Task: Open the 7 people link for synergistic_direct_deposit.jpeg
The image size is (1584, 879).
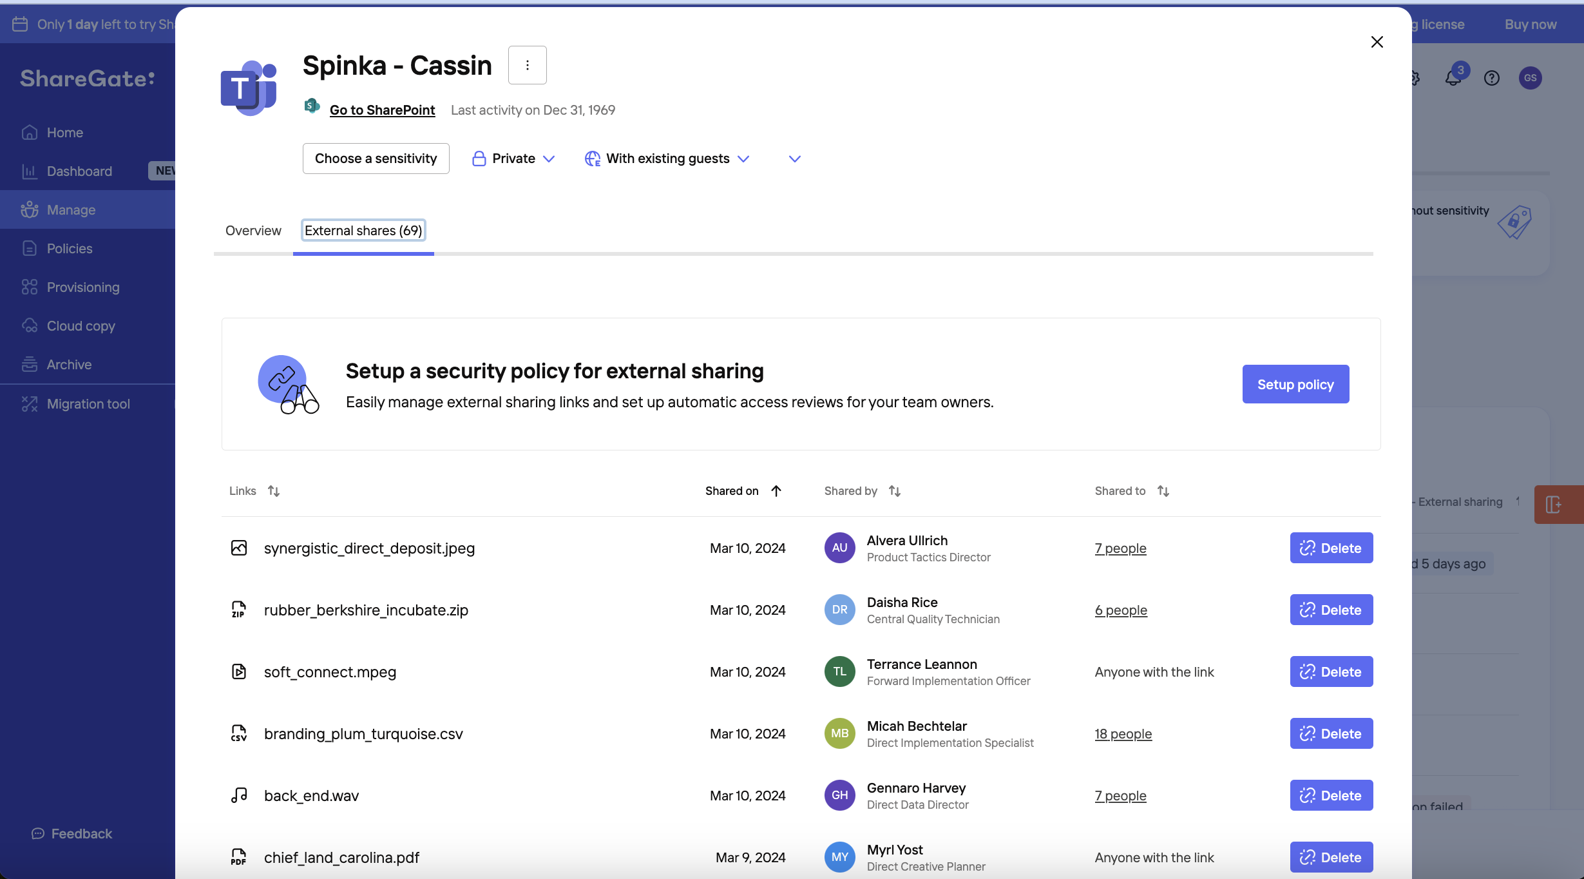Action: [1120, 548]
